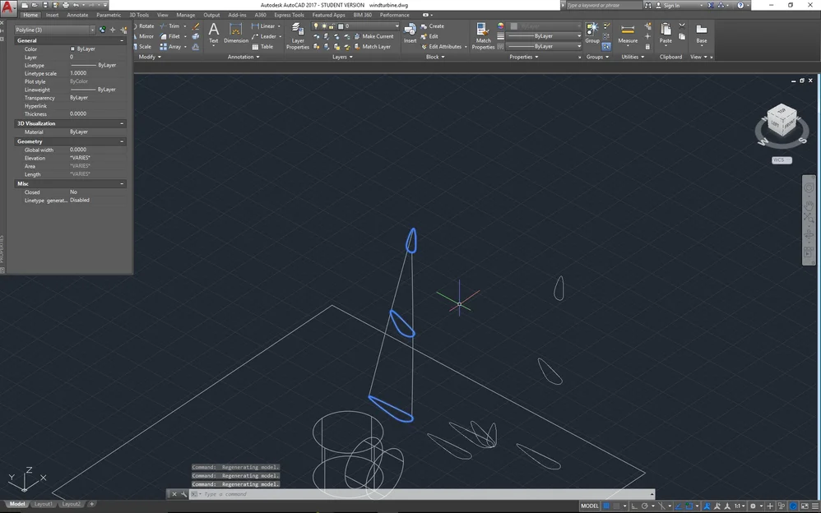This screenshot has width=821, height=513.
Task: Open the Annotate ribbon tab
Action: click(x=77, y=15)
